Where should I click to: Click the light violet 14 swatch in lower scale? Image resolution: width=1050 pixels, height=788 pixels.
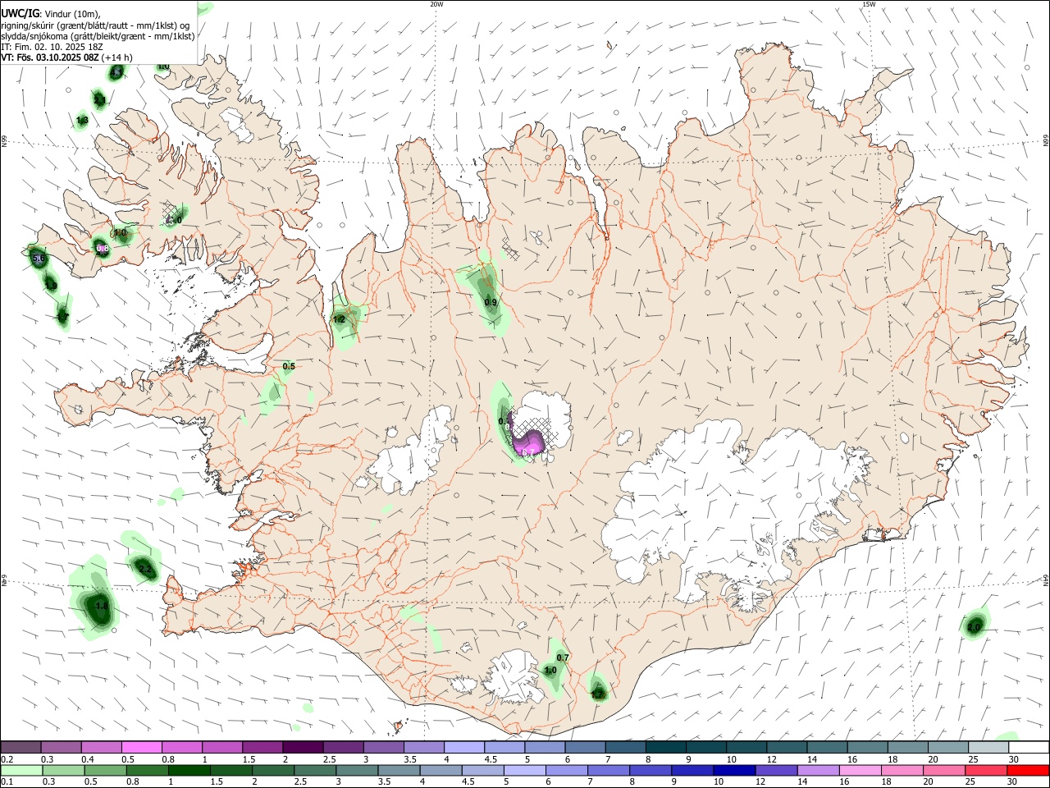pos(819,770)
